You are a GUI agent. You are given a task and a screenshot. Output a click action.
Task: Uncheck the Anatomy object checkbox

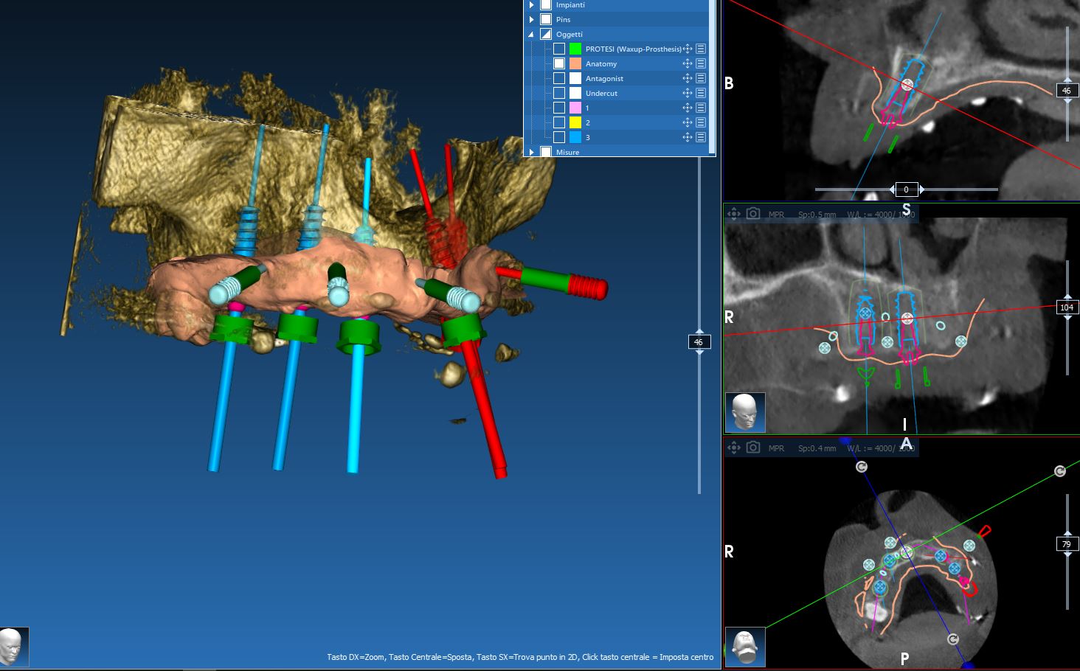[558, 63]
